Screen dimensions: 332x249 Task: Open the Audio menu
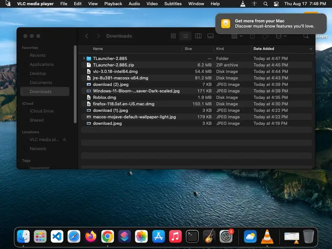coord(134,4)
